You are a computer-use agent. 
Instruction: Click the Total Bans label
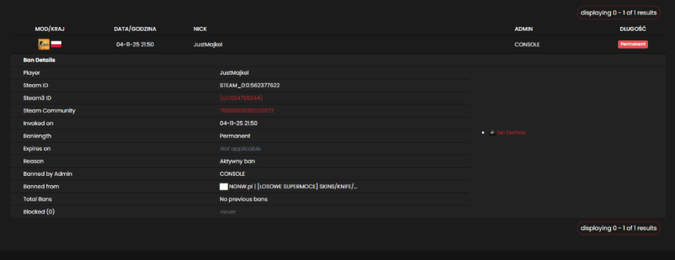pyautogui.click(x=38, y=199)
